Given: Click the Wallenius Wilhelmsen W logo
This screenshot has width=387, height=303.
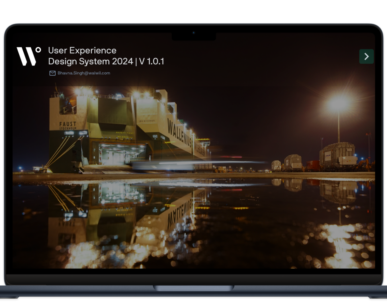Looking at the screenshot, I should click(x=29, y=56).
